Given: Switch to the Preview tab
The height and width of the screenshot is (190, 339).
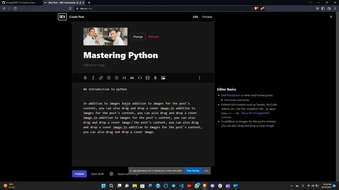Looking at the screenshot, I should pos(207,17).
